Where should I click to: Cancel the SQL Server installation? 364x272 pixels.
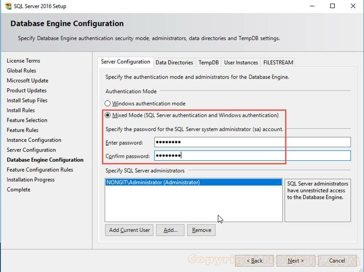[336, 261]
